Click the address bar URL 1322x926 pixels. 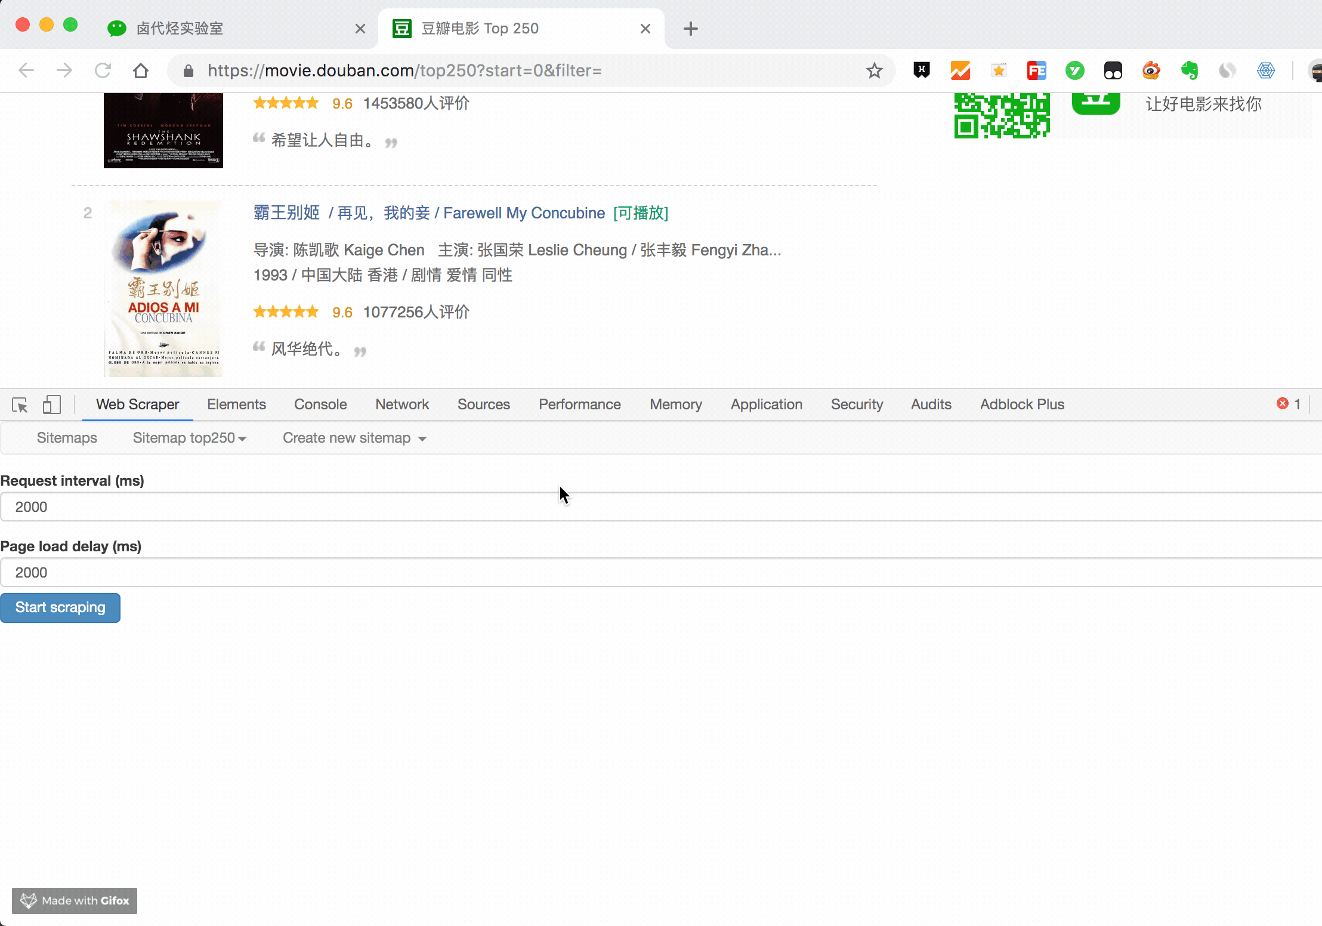[x=404, y=70]
